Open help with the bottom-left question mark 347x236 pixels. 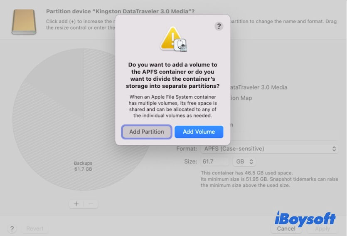coord(12,229)
